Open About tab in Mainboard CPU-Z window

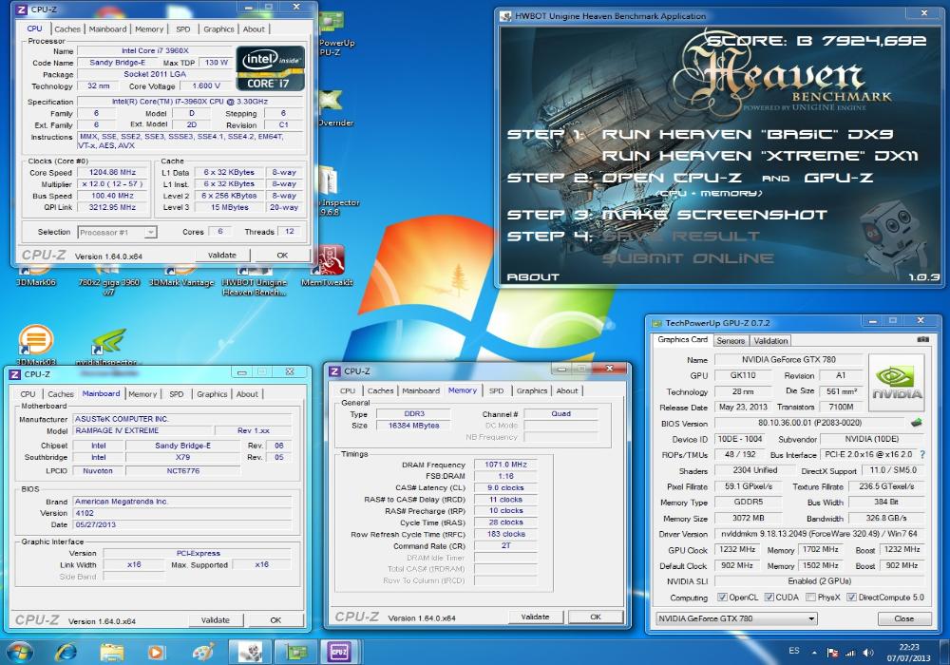[x=247, y=393]
